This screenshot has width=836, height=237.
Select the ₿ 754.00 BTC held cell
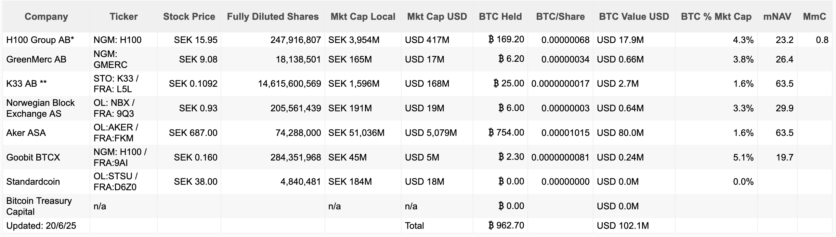(506, 133)
